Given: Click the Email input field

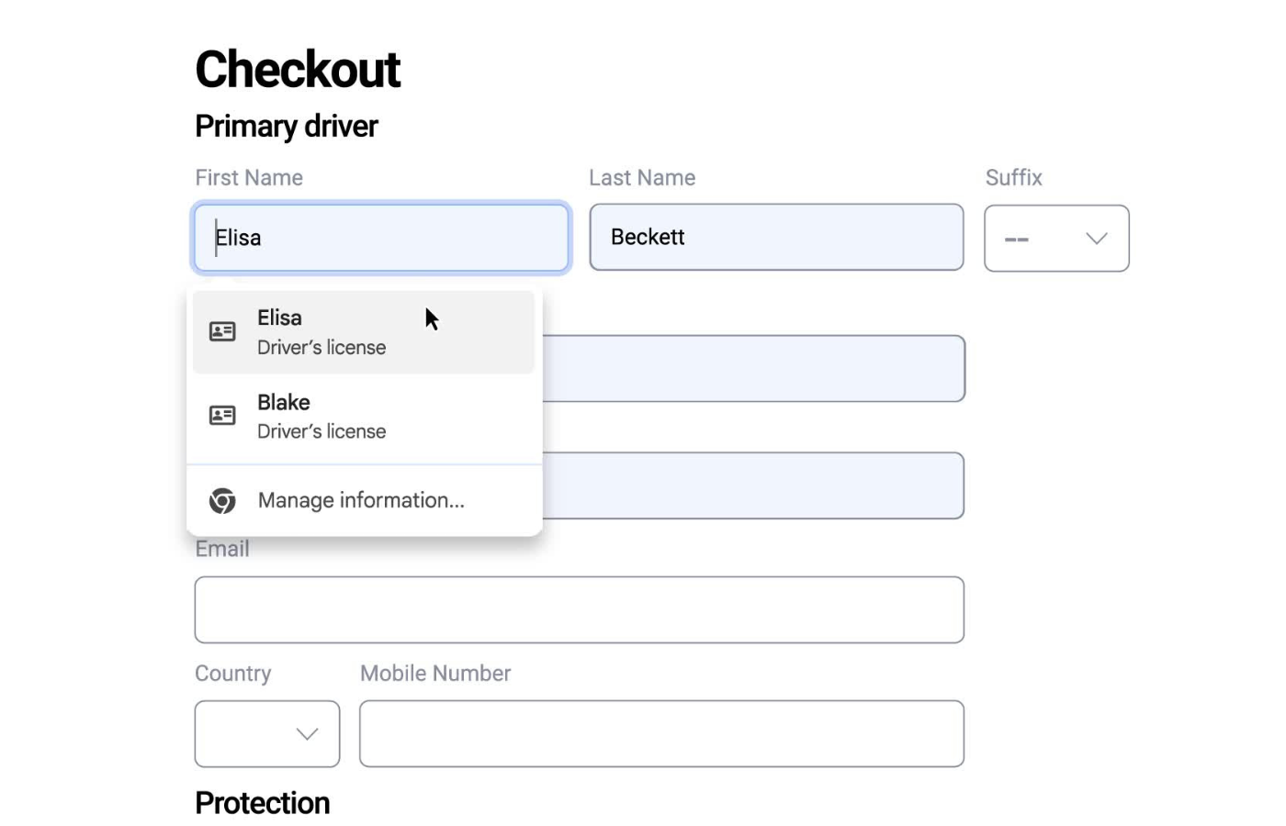Looking at the screenshot, I should [579, 609].
